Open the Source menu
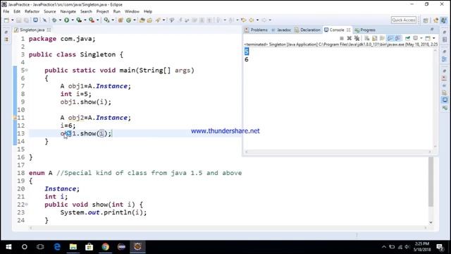The width and height of the screenshot is (451, 254). pyautogui.click(x=50, y=11)
